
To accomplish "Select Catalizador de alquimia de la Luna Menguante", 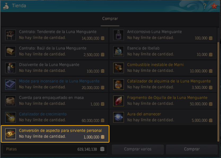I will click(163, 84).
